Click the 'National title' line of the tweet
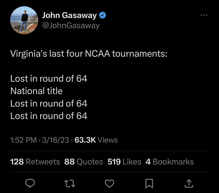 click(x=36, y=91)
